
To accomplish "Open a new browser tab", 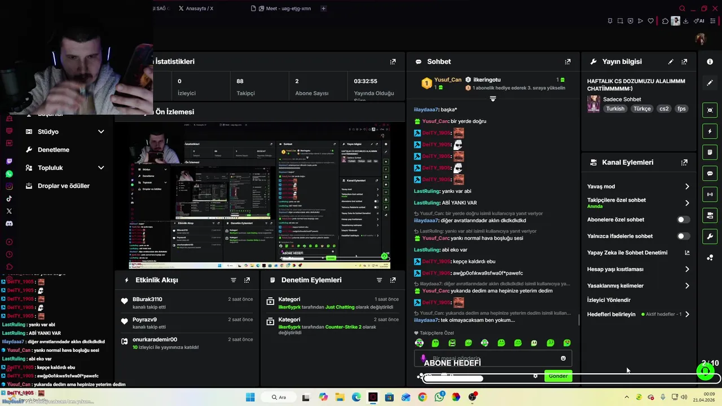I will [x=323, y=8].
